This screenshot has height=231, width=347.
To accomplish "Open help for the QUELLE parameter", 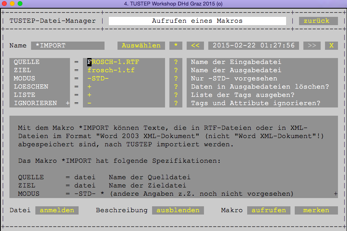I will pos(176,62).
